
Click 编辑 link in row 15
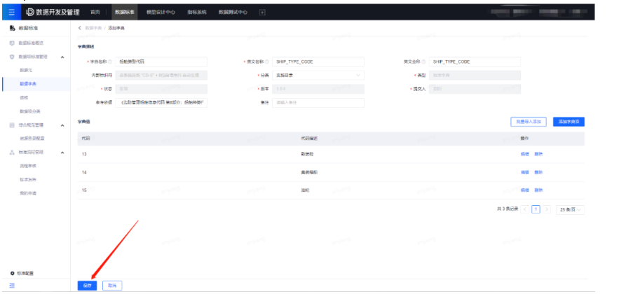[524, 190]
